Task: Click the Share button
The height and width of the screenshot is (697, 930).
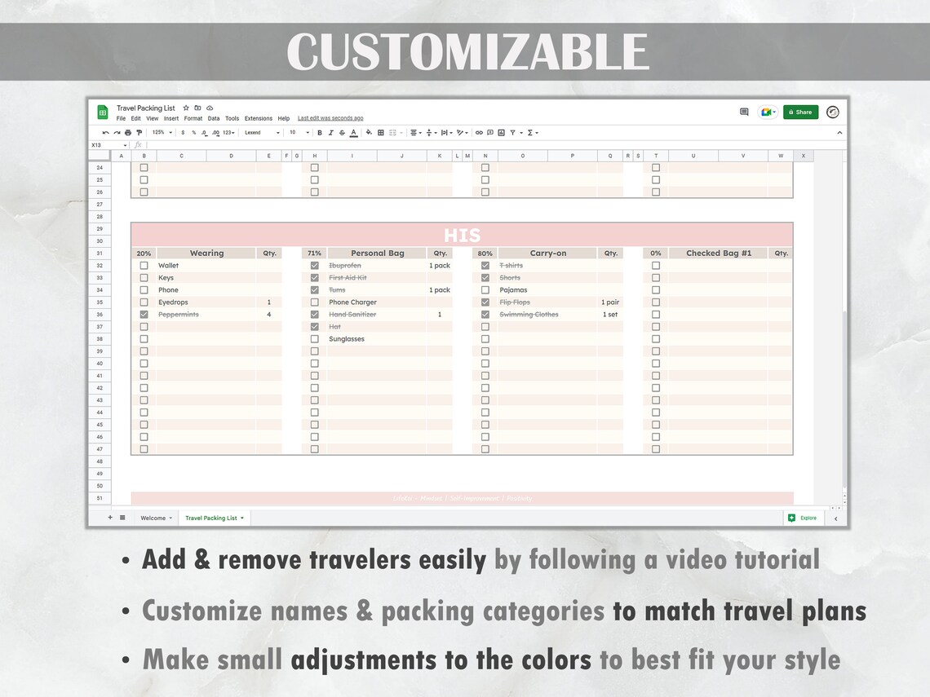Action: 800,112
